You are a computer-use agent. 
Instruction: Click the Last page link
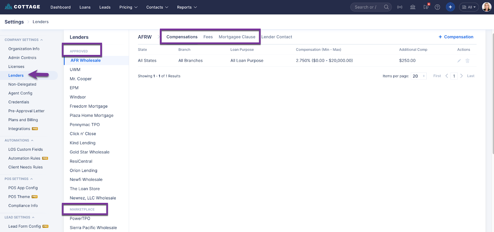(x=471, y=76)
